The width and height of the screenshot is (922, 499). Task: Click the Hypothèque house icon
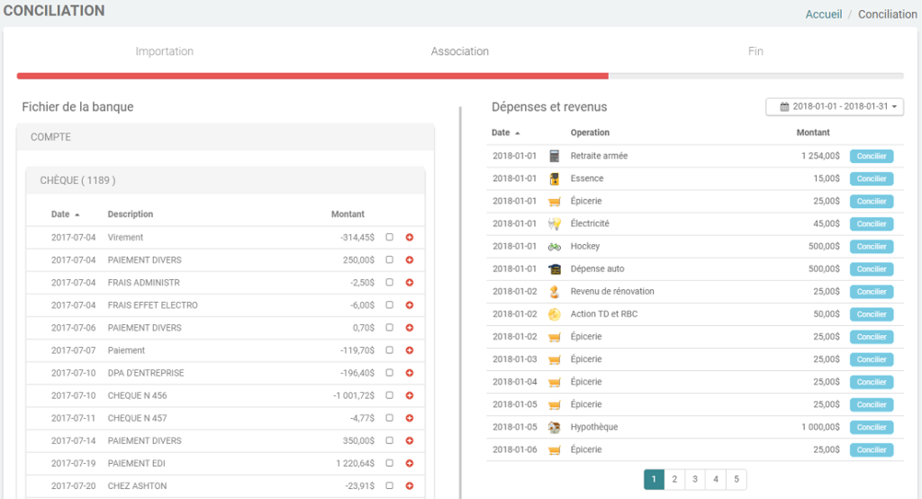point(555,427)
